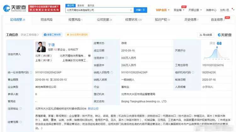Open 历史工商信息 link

(x=30, y=35)
